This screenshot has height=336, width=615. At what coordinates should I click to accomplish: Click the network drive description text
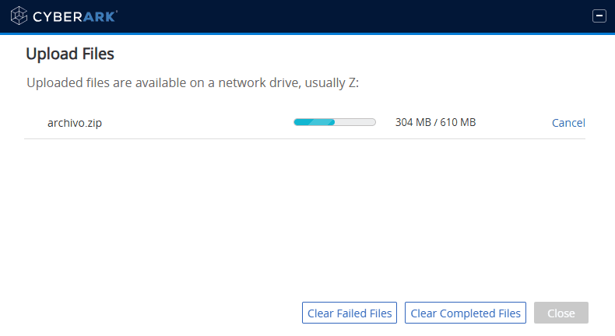pos(192,82)
